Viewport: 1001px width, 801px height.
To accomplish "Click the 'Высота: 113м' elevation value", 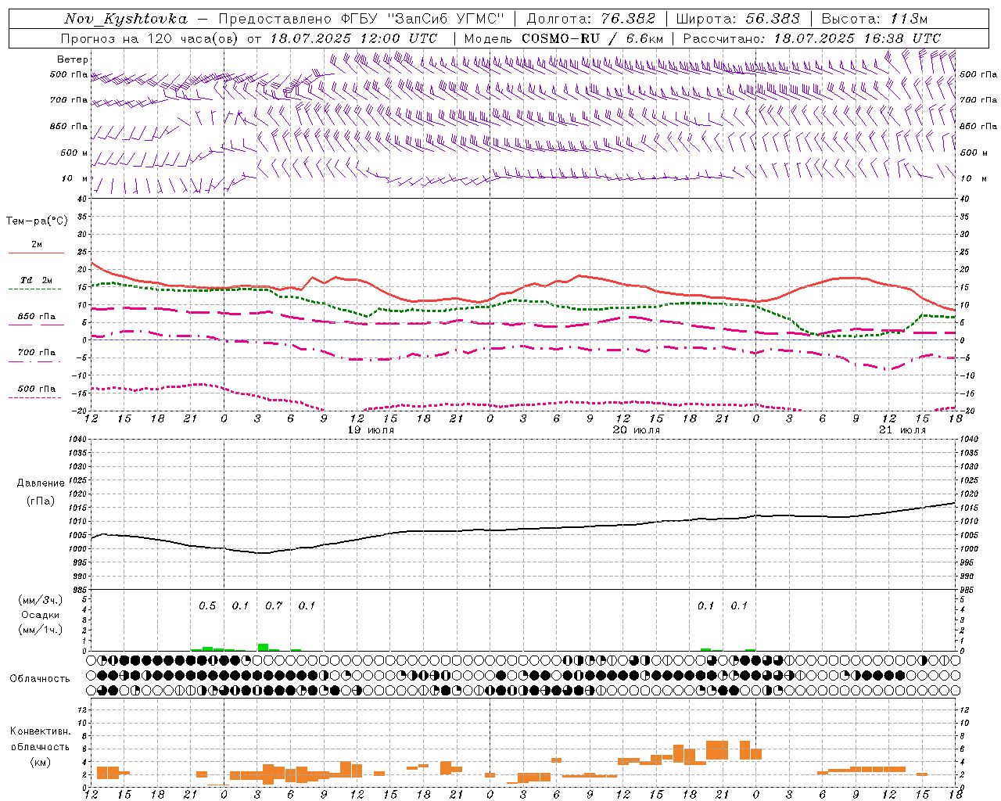I will click(874, 19).
